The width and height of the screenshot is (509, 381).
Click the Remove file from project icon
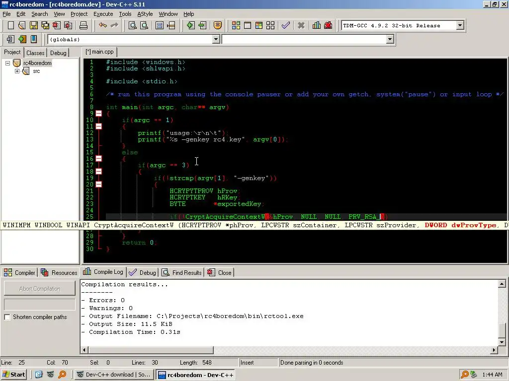203,25
